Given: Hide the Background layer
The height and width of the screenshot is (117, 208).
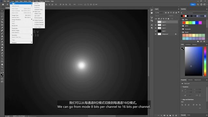Looking at the screenshot, I should tap(156, 34).
